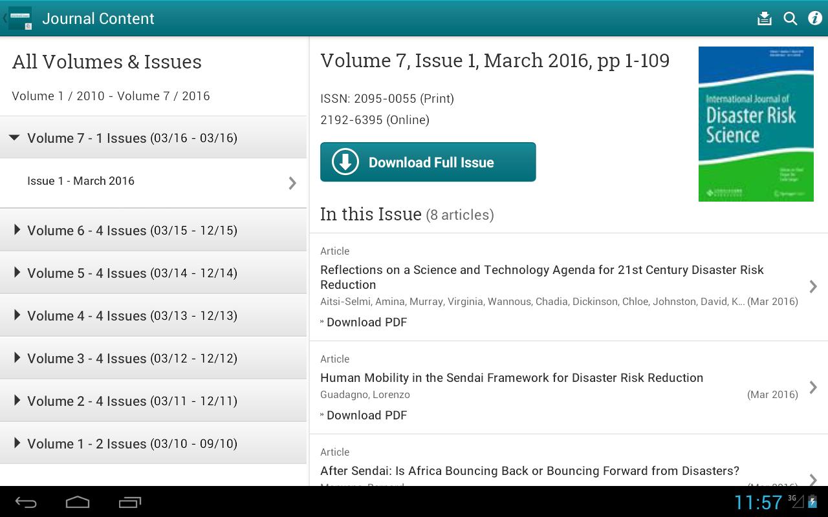Viewport: 828px width, 517px height.
Task: Expand Volume 1 - 2 Issues
Action: point(153,443)
